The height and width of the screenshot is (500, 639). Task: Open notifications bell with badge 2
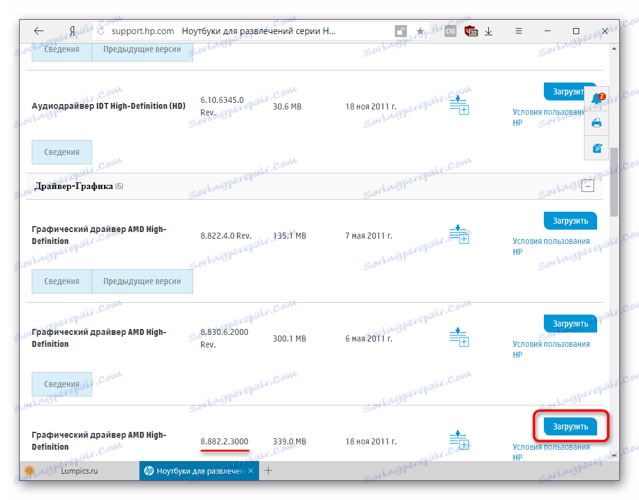(597, 98)
